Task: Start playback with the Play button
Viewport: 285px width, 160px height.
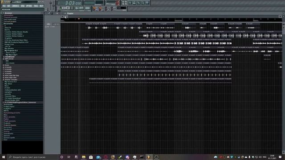Action: 64,8
